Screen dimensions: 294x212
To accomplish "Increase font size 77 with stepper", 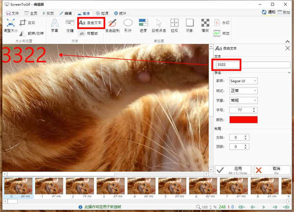I will click(x=254, y=108).
